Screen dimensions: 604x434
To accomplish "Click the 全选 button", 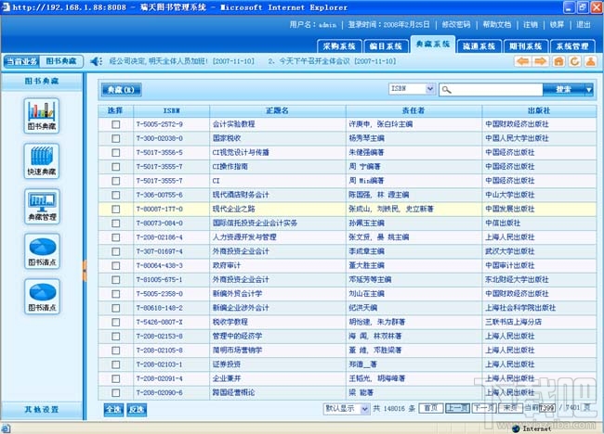I will tap(113, 409).
